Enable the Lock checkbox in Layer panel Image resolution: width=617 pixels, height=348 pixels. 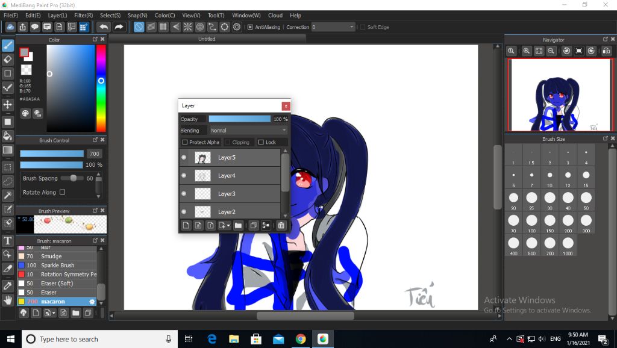coord(261,142)
